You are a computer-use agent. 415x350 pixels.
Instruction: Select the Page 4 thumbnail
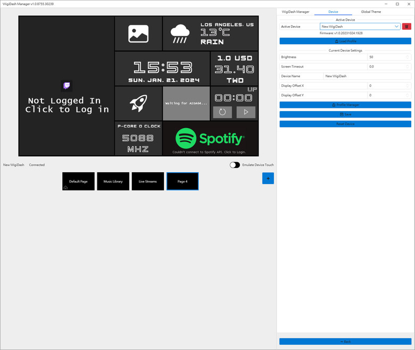click(182, 181)
